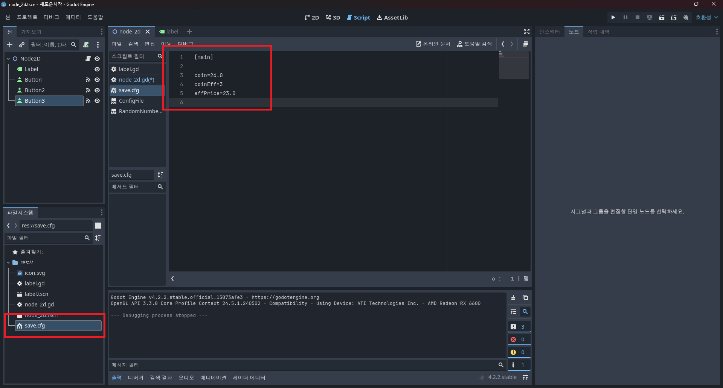The width and height of the screenshot is (723, 388).
Task: Open the Node2D attached script icon
Action: [x=88, y=59]
